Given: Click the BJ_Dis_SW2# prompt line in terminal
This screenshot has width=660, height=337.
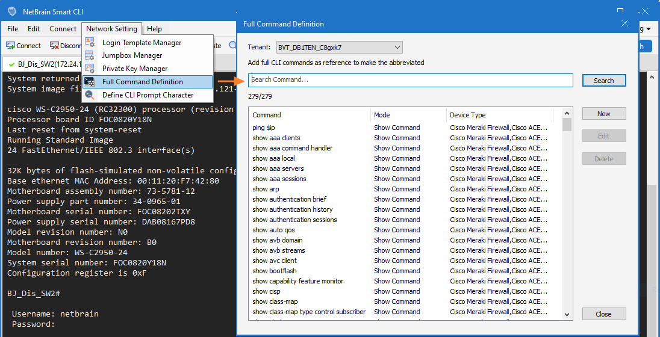Looking at the screenshot, I should 34,293.
